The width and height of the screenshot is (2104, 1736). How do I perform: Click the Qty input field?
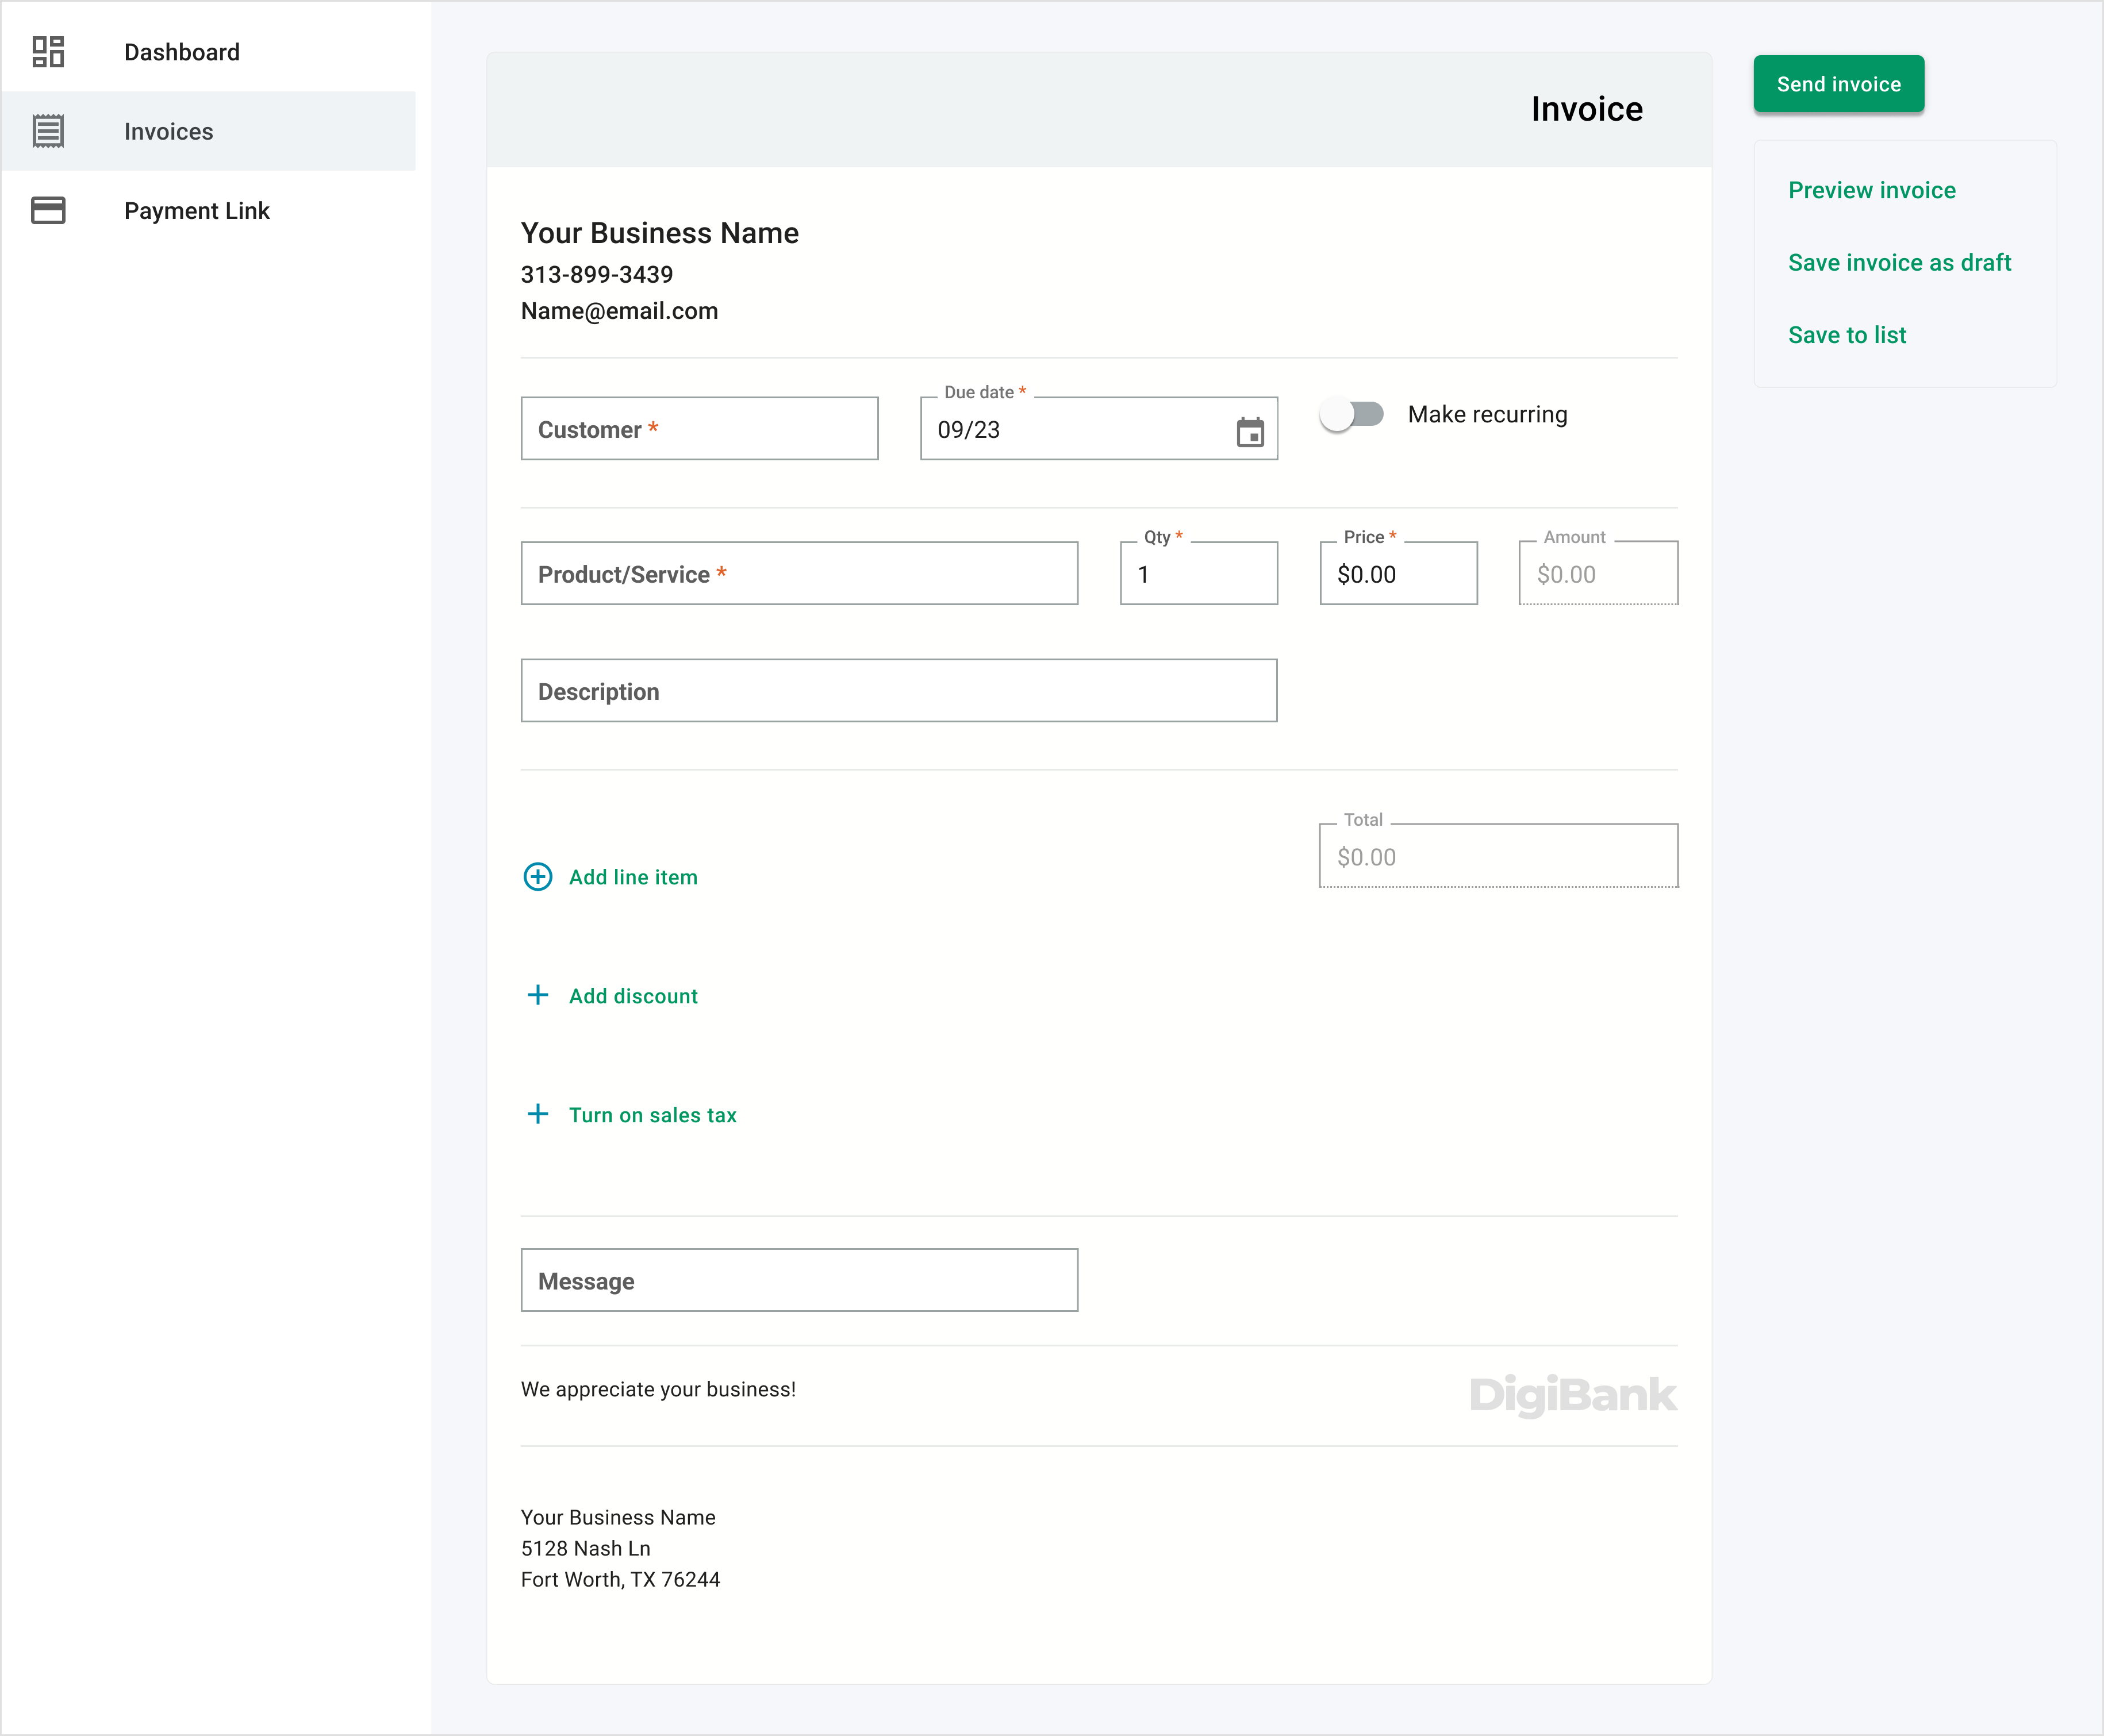tap(1199, 574)
